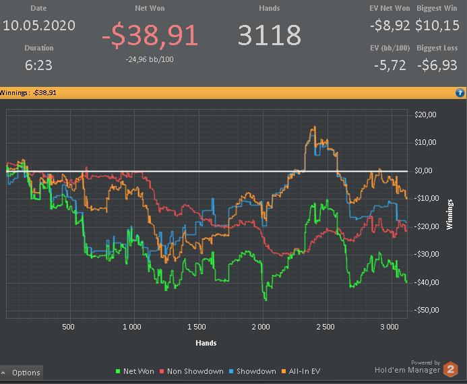The width and height of the screenshot is (467, 384).
Task: Toggle the Net Won legend series
Action: (x=135, y=371)
